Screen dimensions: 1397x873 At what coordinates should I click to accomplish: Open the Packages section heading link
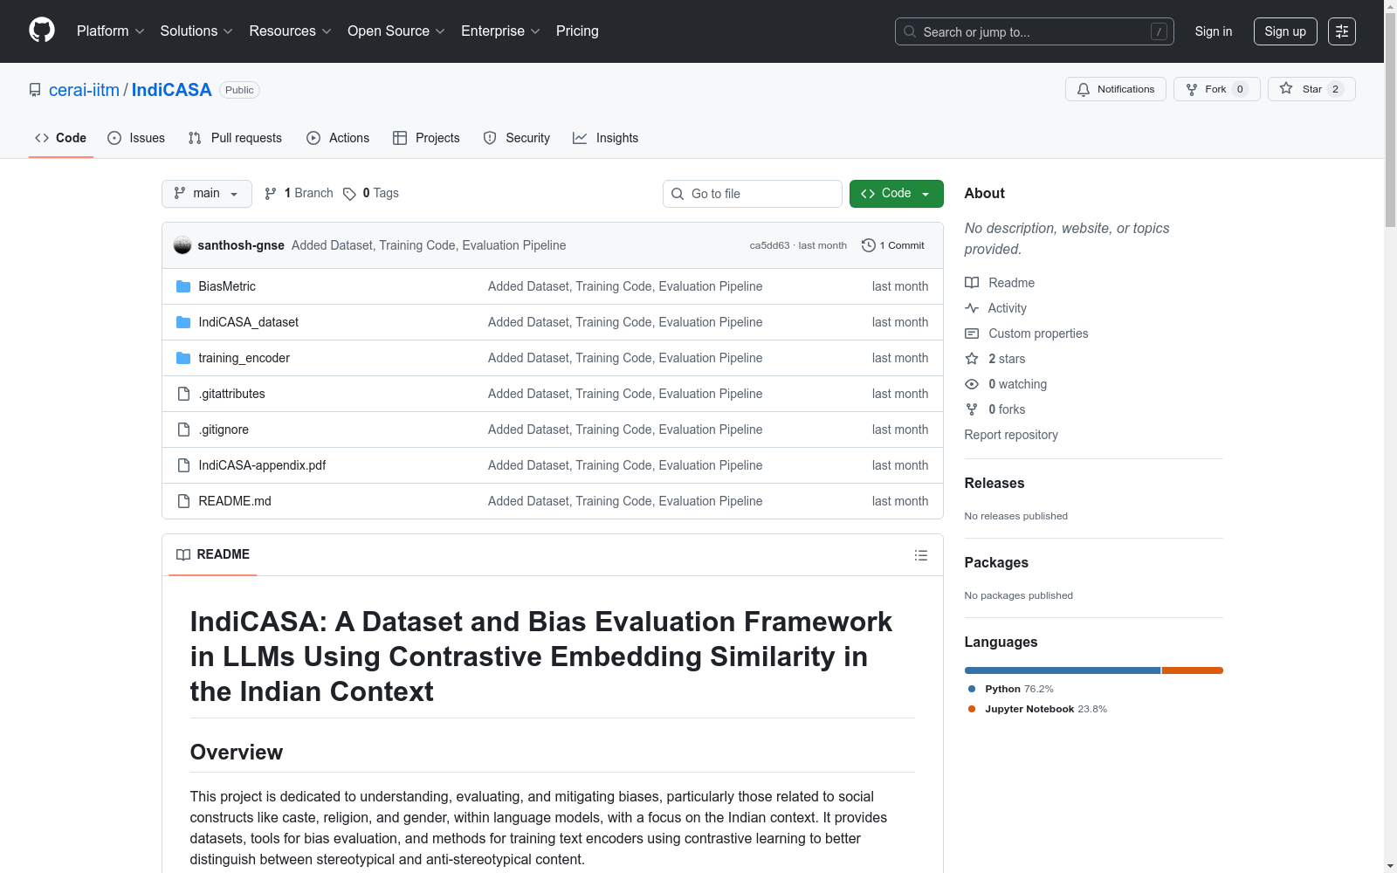pyautogui.click(x=996, y=562)
